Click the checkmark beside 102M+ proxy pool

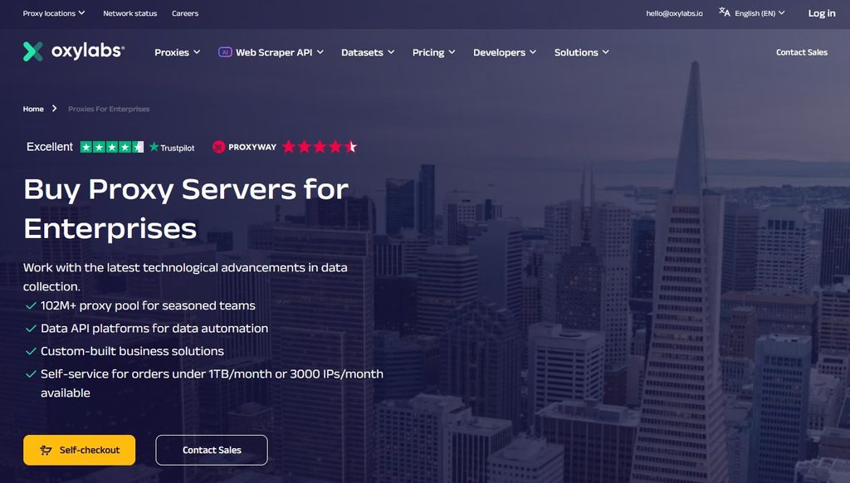pos(31,305)
